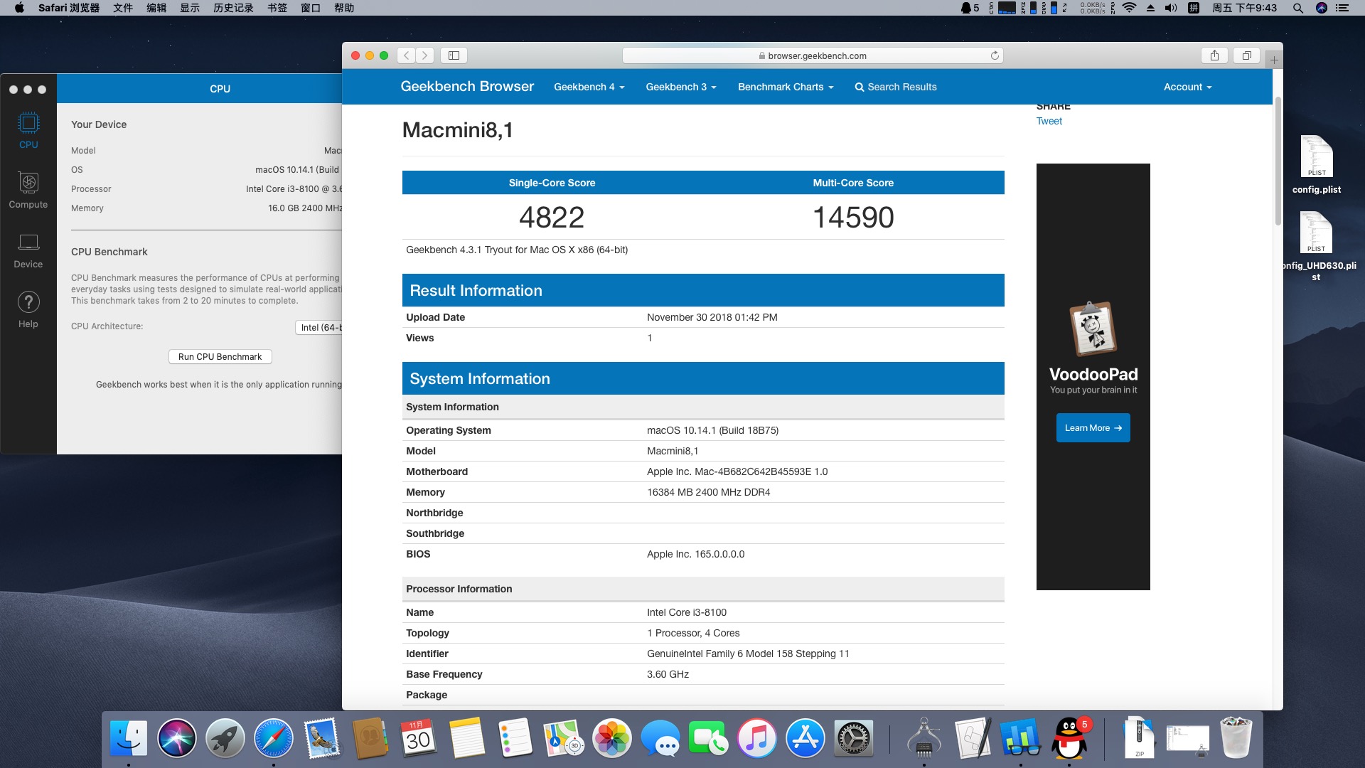Toggle the Safari sidebar button
The width and height of the screenshot is (1365, 768).
[454, 55]
